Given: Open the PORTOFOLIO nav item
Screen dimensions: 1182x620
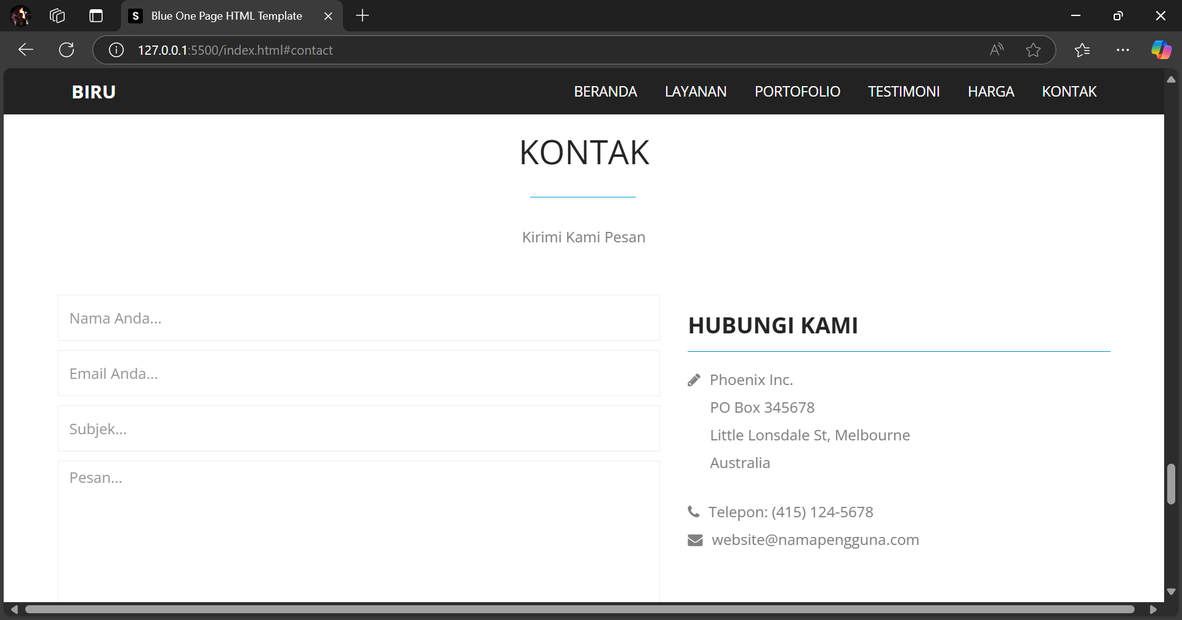Looking at the screenshot, I should [x=797, y=92].
